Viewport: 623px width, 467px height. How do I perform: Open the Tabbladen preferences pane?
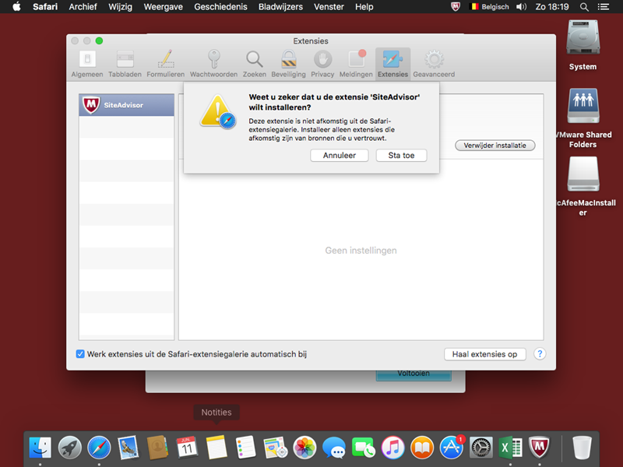(125, 64)
